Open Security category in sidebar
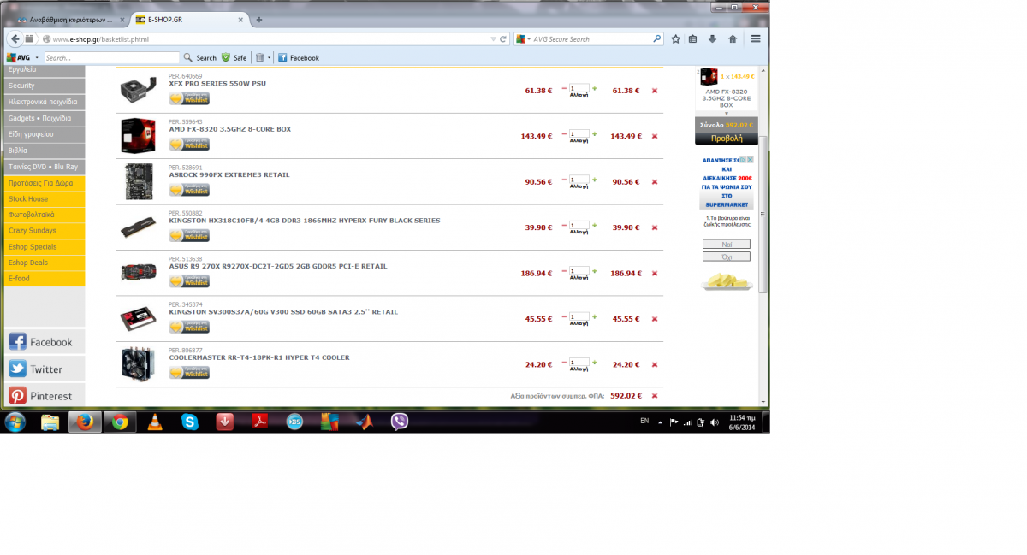Viewport: 1027px width, 555px height. pyautogui.click(x=45, y=86)
